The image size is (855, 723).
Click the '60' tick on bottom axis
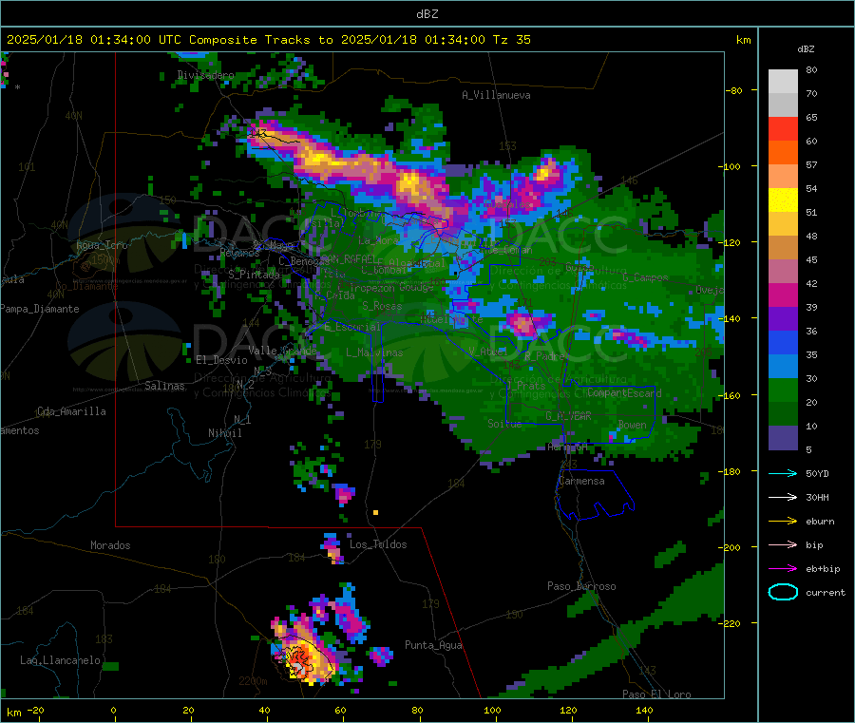click(340, 710)
